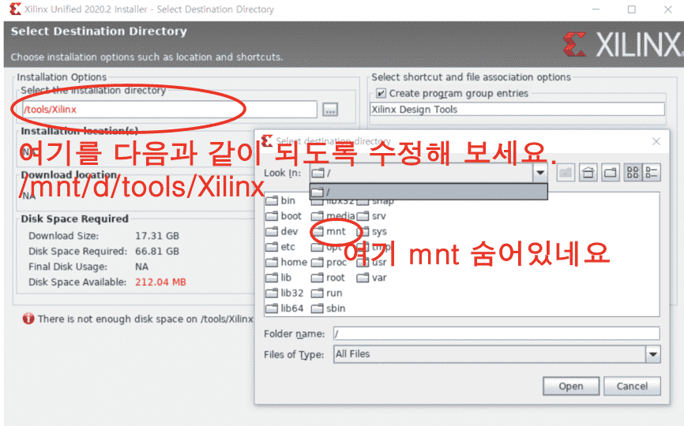Screen dimensions: 684x426
Task: Select the media folder
Action: tap(333, 216)
